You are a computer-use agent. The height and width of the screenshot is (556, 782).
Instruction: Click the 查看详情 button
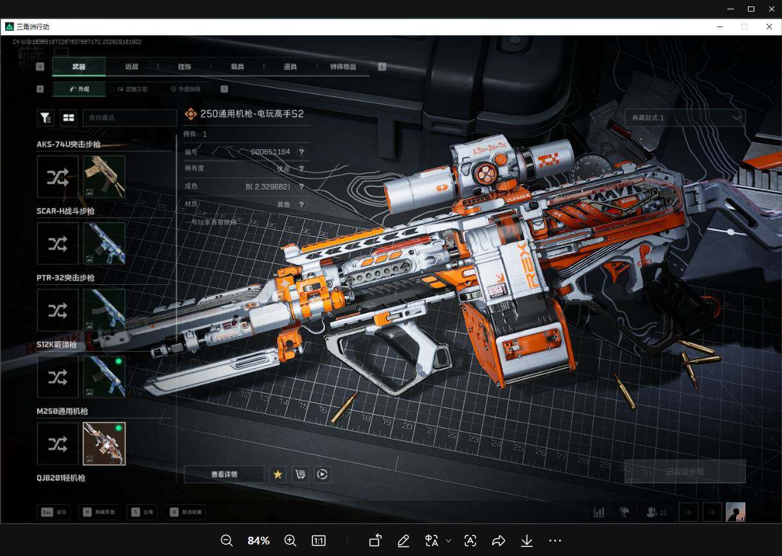point(224,474)
